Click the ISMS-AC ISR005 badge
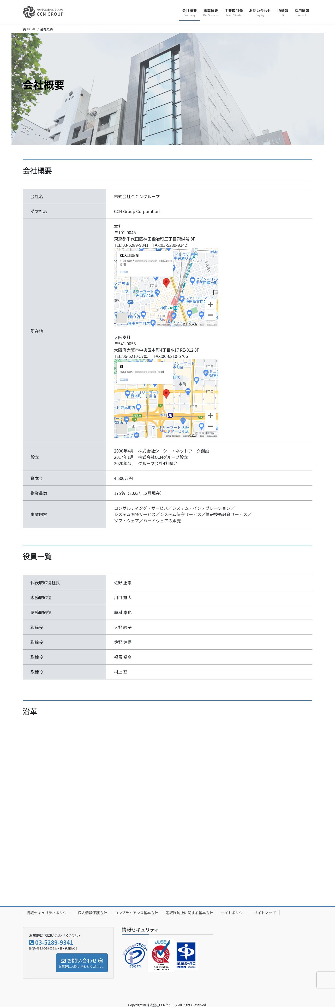This screenshot has width=335, height=1007. click(186, 955)
